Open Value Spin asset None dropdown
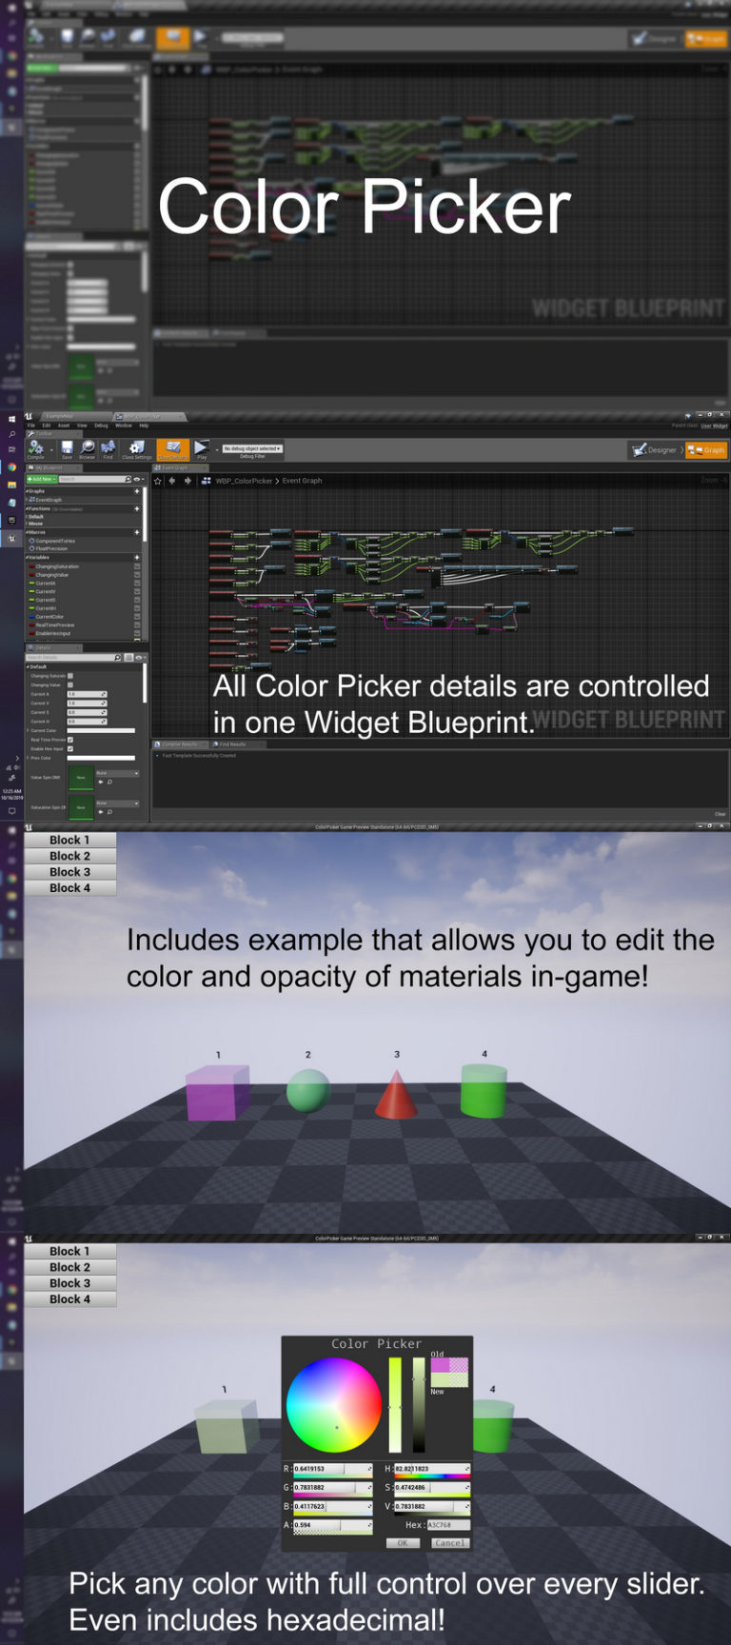 click(117, 773)
